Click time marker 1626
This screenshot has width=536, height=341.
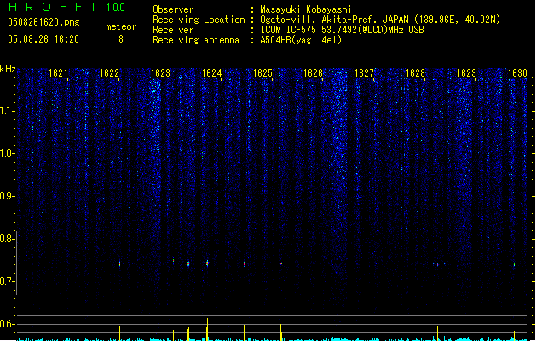(313, 72)
